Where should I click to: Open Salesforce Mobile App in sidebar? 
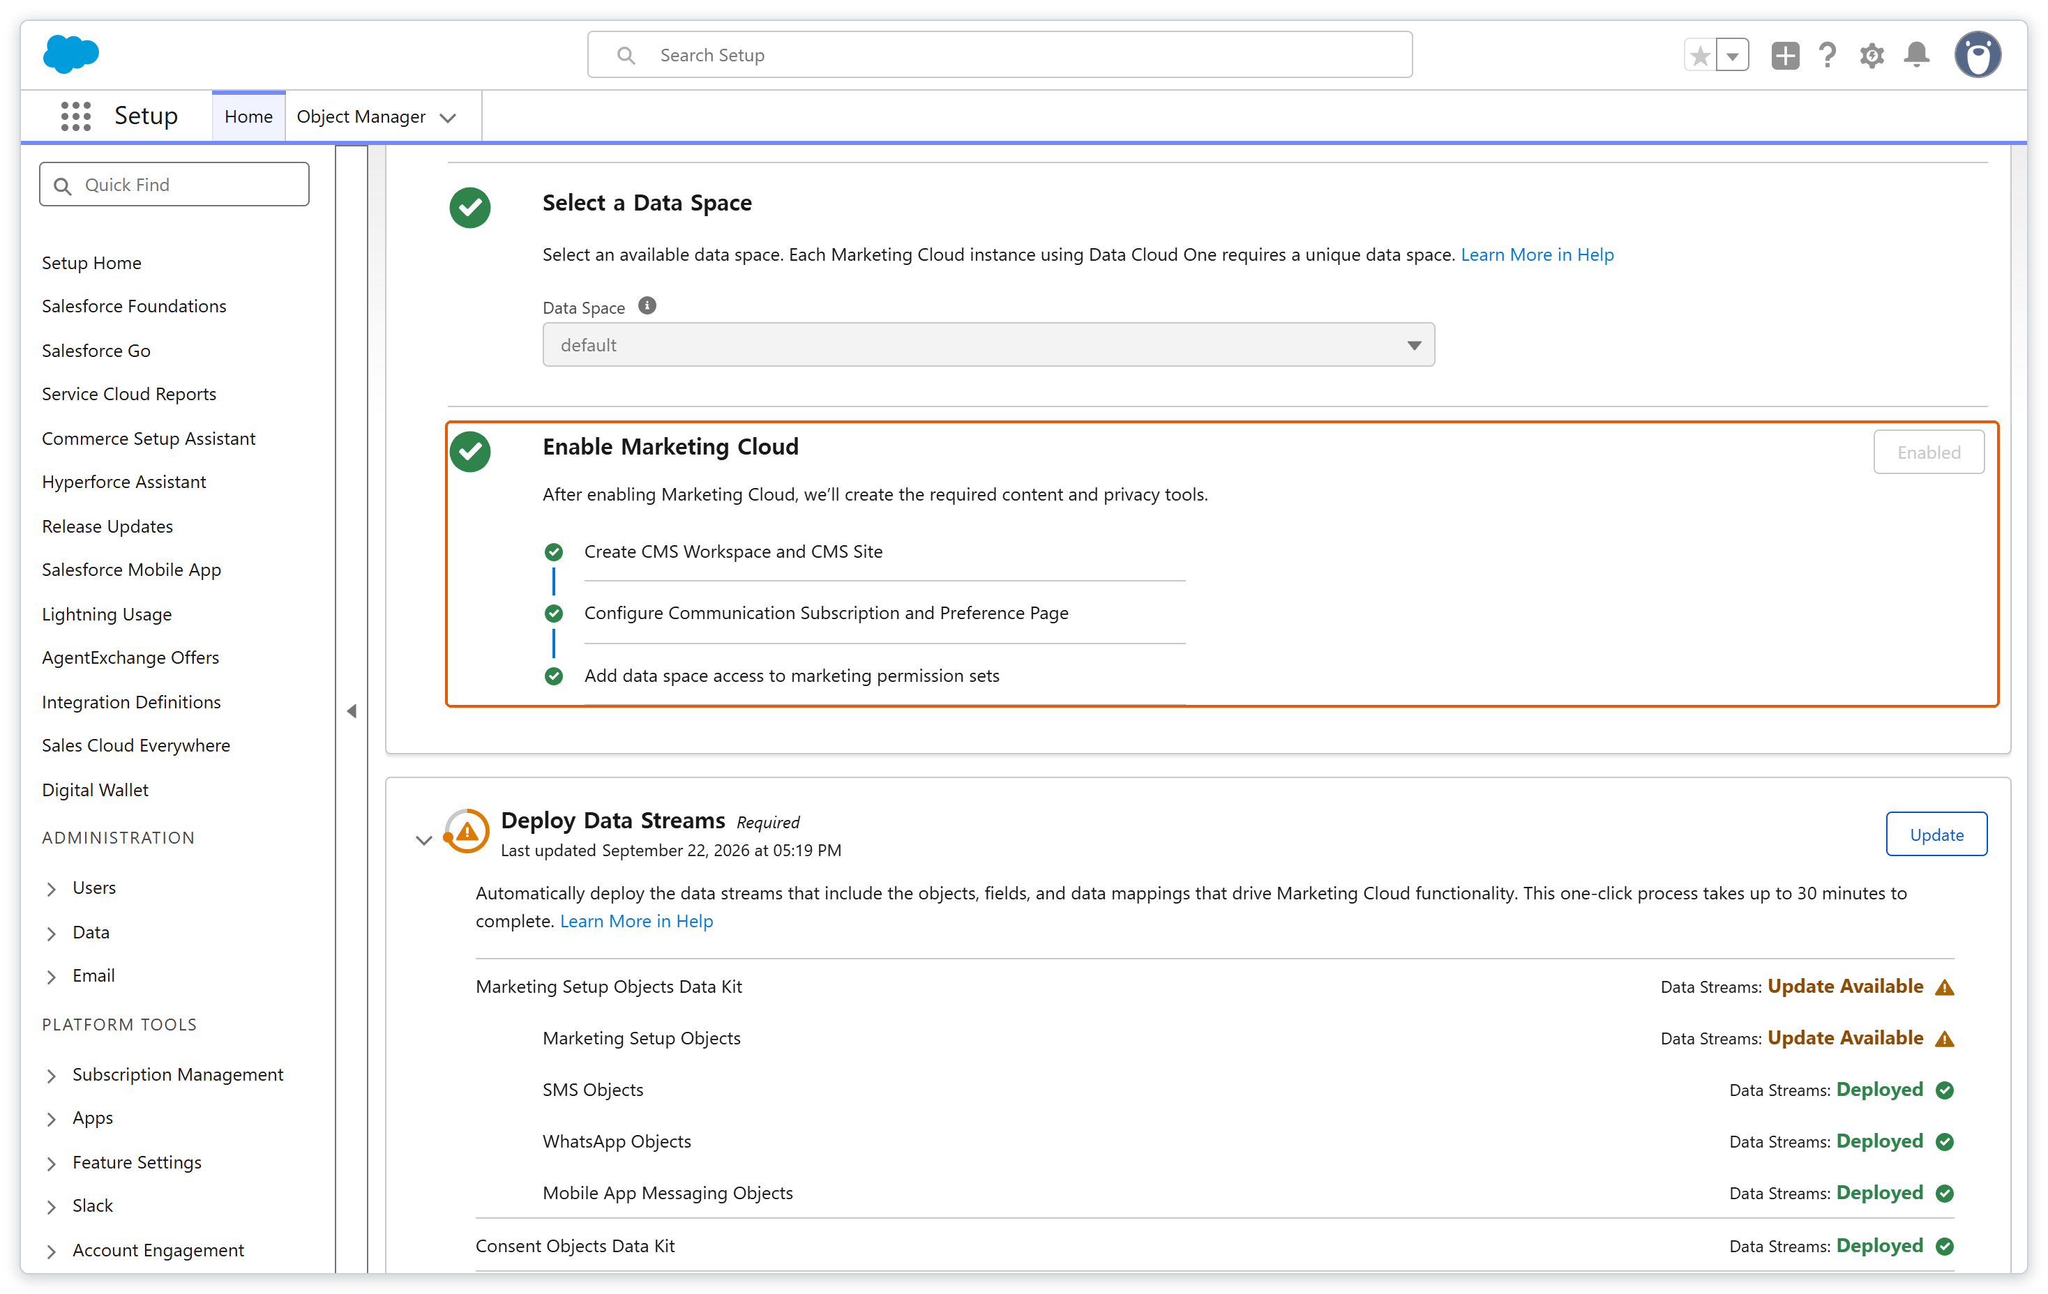[x=131, y=570]
